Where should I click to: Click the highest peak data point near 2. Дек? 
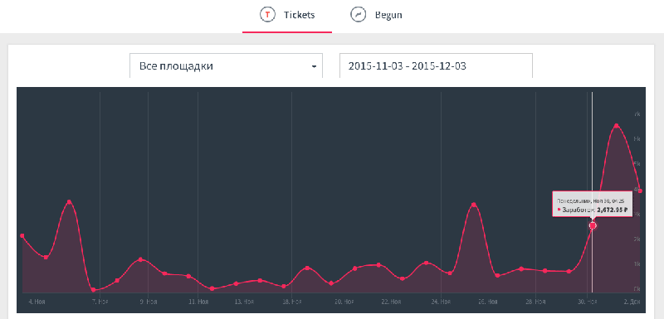[616, 125]
